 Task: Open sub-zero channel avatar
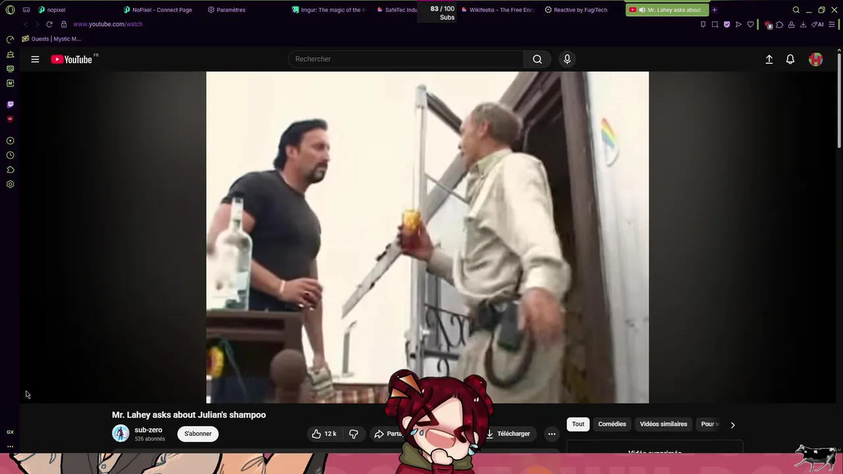pyautogui.click(x=121, y=433)
